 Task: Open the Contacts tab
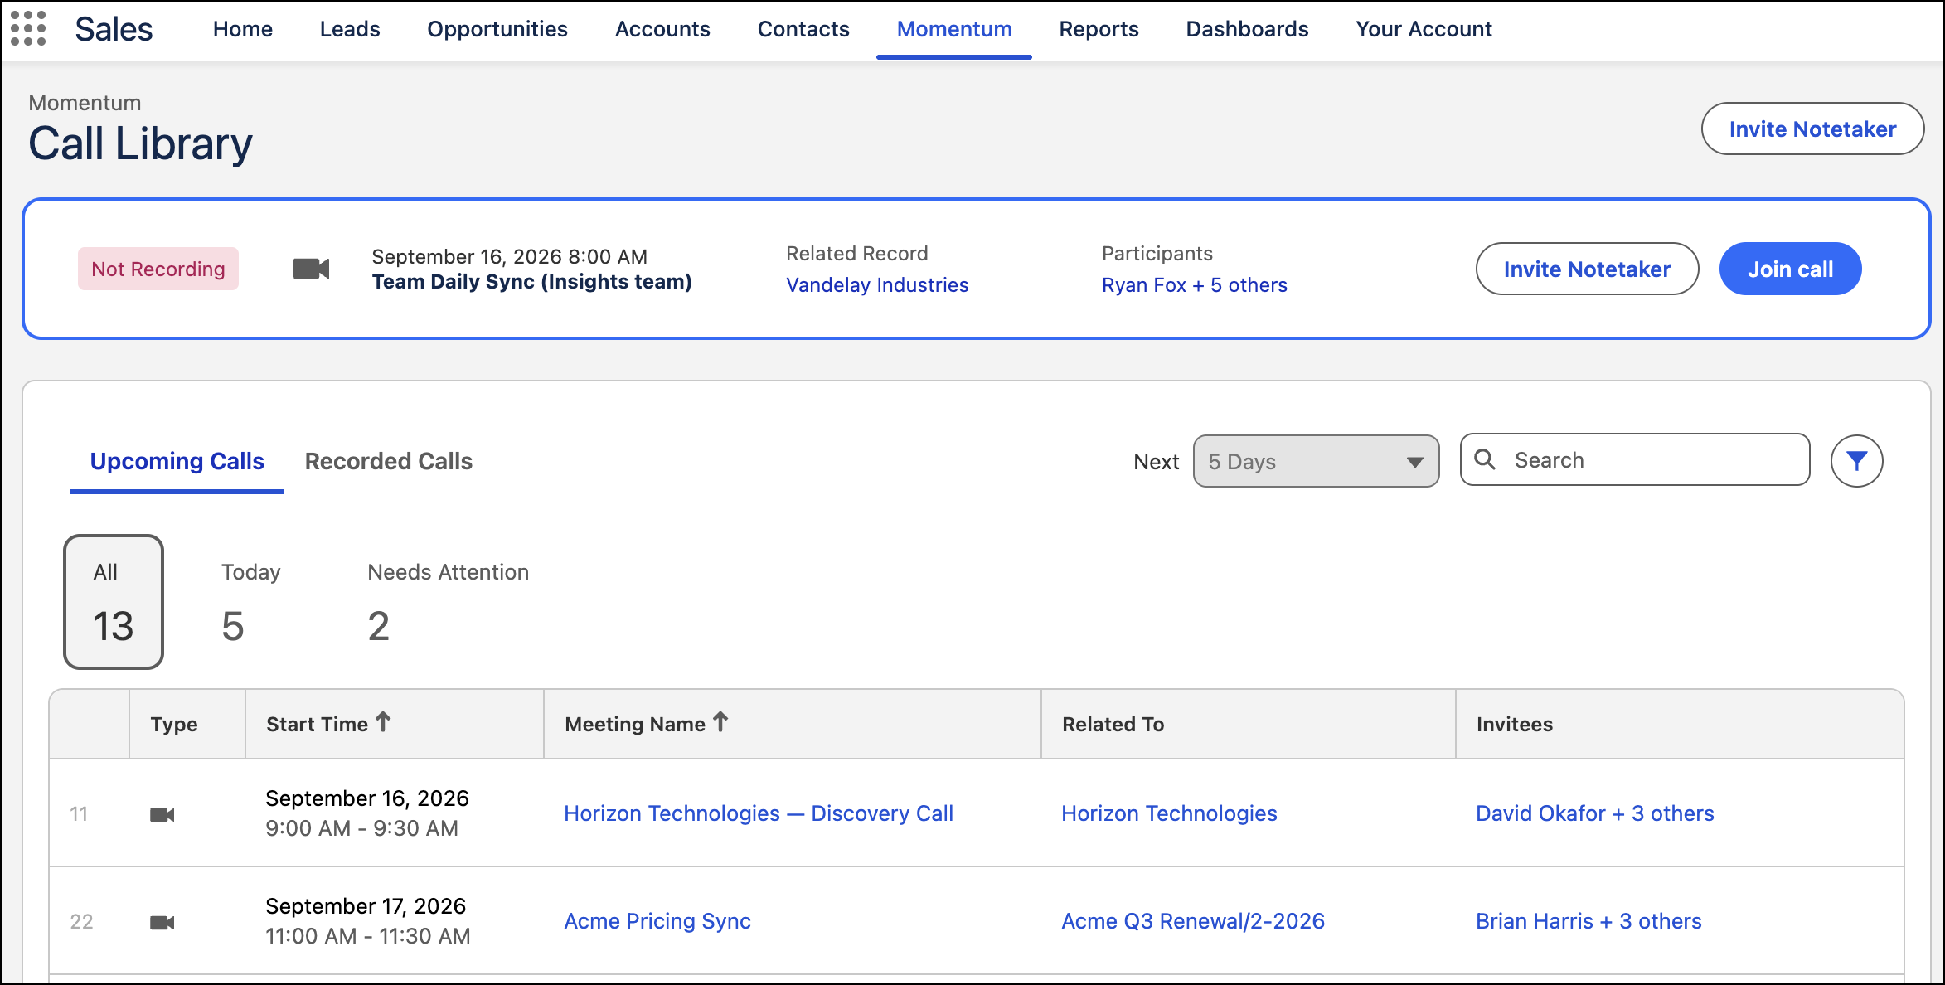[x=803, y=29]
